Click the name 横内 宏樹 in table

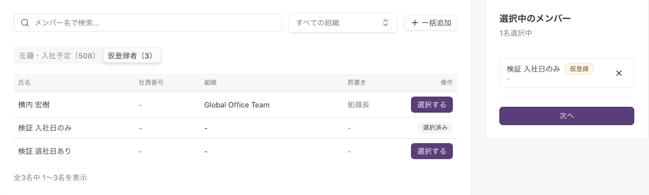34,105
